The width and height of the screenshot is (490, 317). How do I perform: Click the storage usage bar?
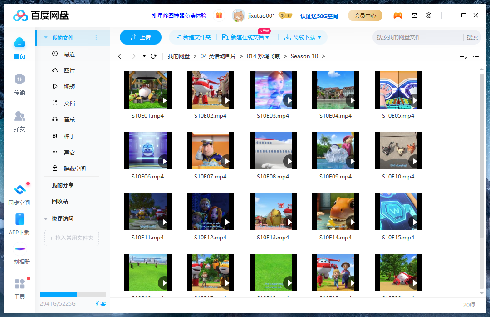click(73, 295)
